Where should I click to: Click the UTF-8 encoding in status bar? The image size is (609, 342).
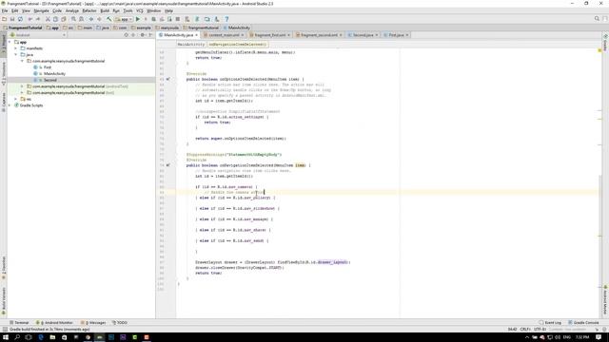[540, 330]
